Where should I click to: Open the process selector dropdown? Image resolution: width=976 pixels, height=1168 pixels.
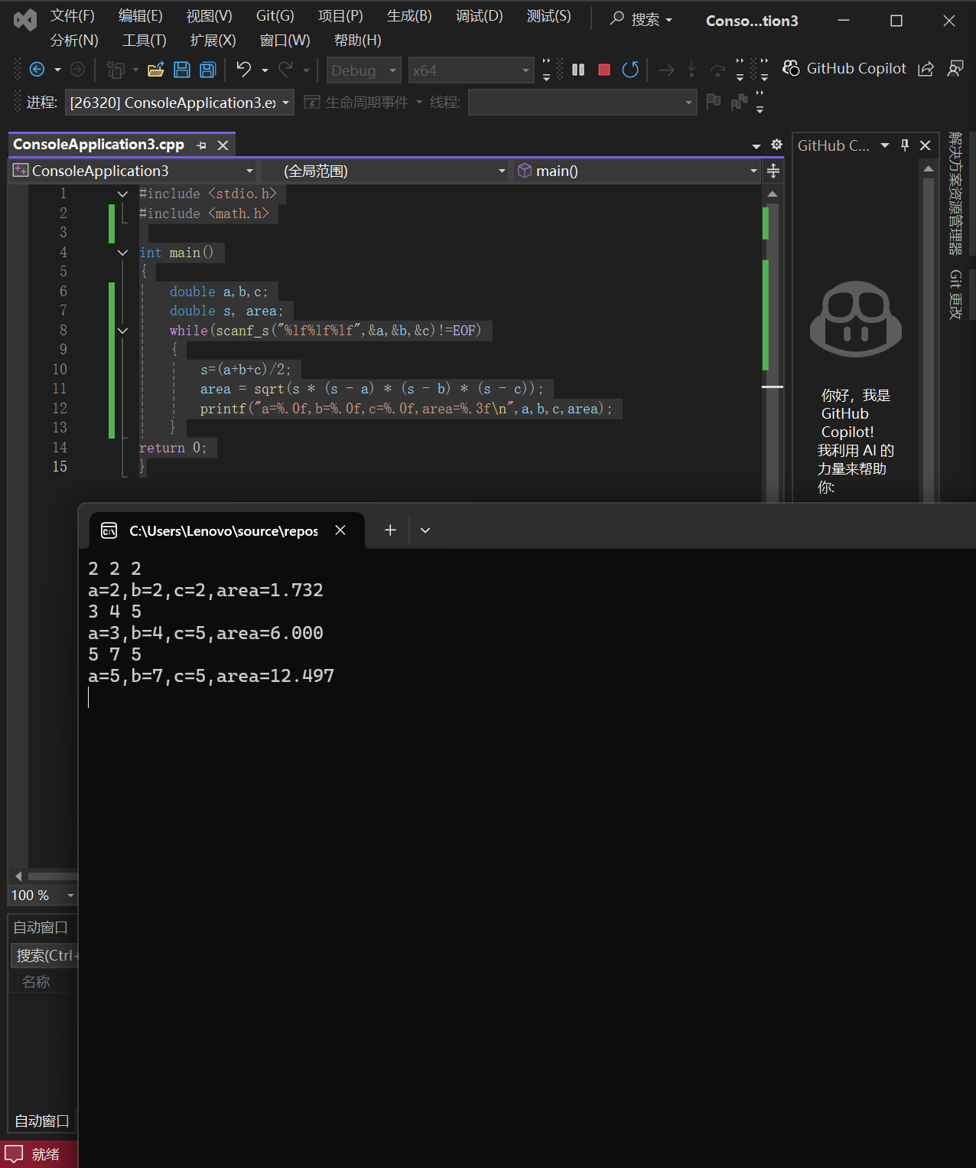coord(180,102)
